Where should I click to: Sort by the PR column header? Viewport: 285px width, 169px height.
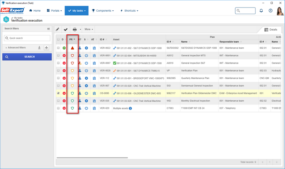click(72, 40)
